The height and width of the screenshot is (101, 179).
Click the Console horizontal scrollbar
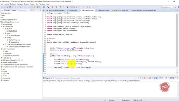[110, 98]
